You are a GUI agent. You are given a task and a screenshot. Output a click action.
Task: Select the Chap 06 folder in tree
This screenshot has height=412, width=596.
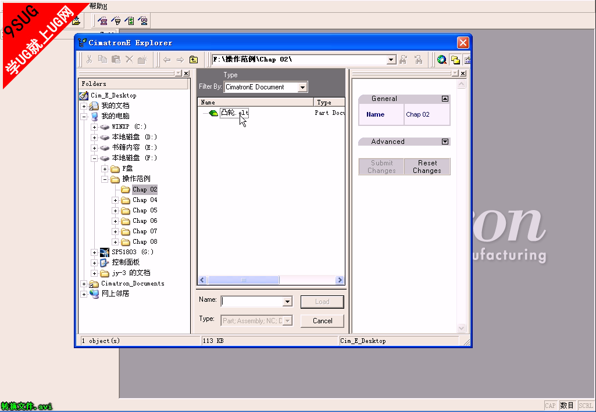144,221
